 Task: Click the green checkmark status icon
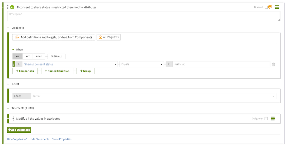[x=12, y=7]
